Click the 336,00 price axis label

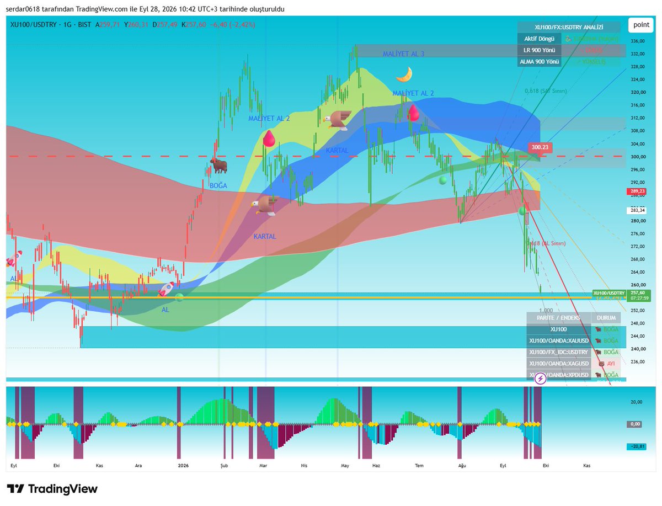coord(639,41)
